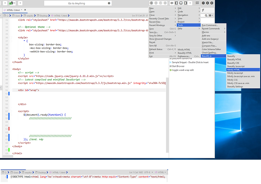Open the Edit submenu
The image size is (261, 184).
point(188,8)
